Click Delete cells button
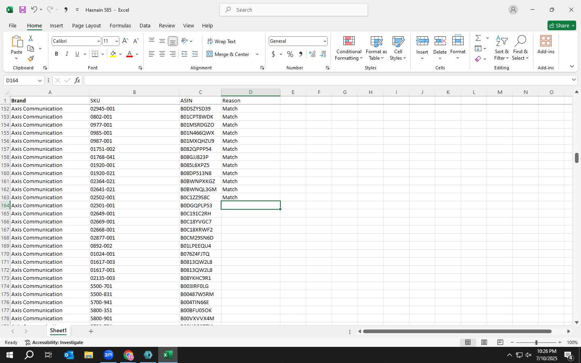Viewport: 581px width, 363px height. click(x=440, y=48)
